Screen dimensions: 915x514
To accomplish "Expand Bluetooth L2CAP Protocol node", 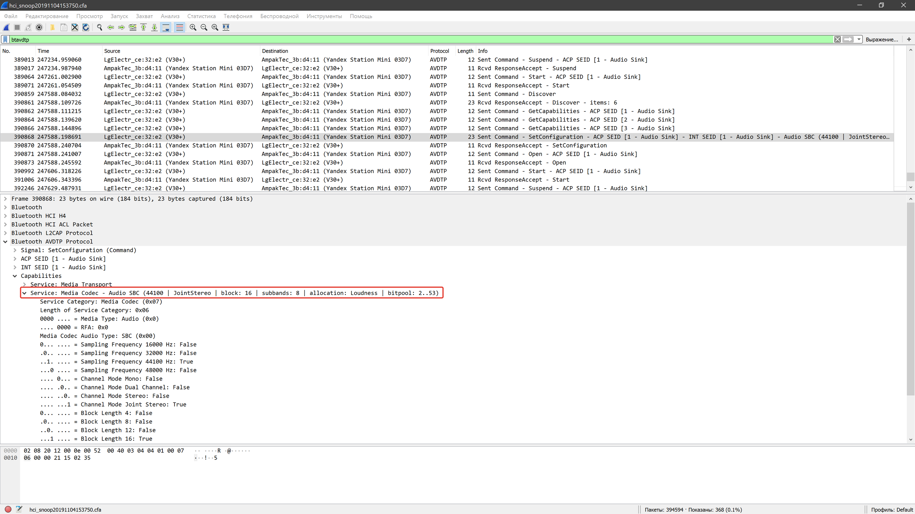I will click(x=5, y=233).
